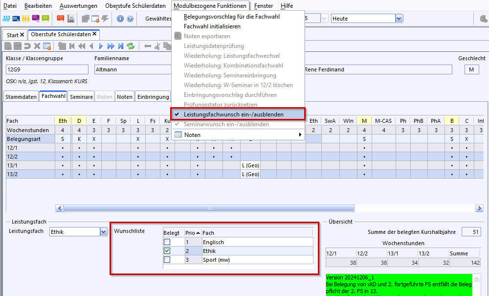
Task: Tick the Belegt checkbox for Sport (mw)
Action: (167, 259)
